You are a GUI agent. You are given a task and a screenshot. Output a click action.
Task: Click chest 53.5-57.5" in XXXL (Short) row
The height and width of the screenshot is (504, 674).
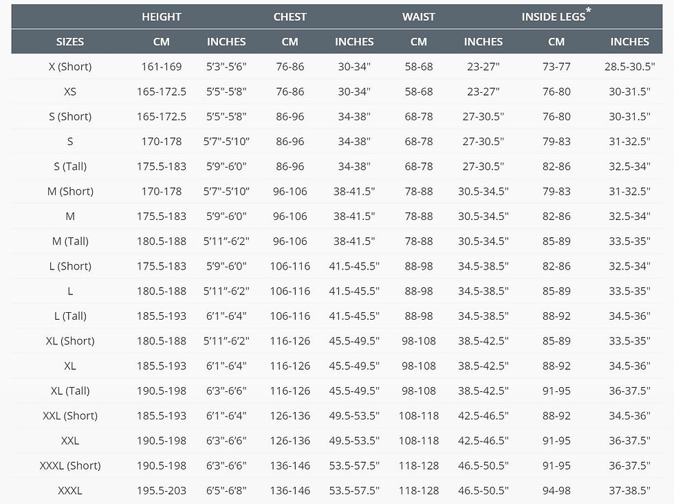pos(354,465)
